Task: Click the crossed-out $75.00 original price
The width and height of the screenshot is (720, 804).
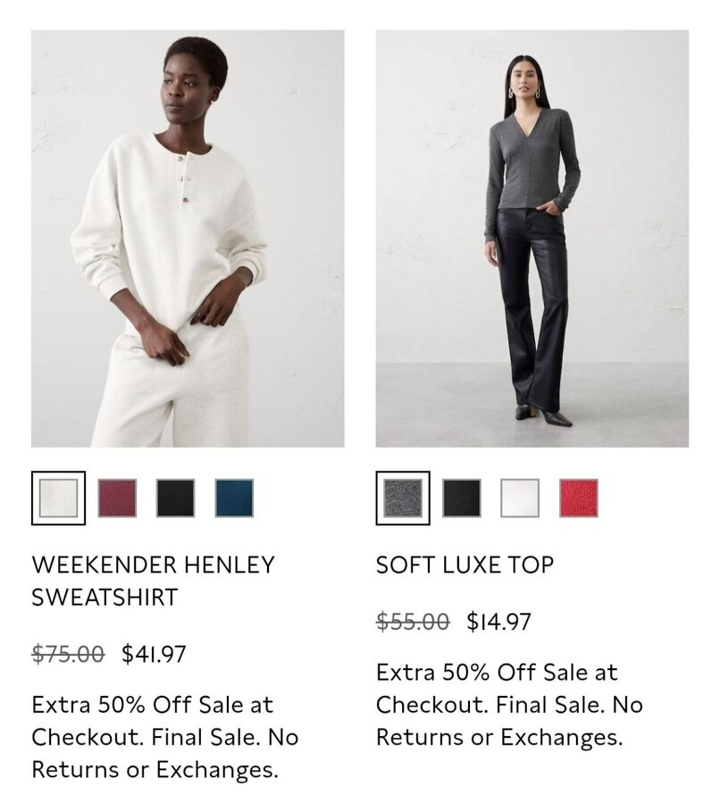Action: (68, 654)
